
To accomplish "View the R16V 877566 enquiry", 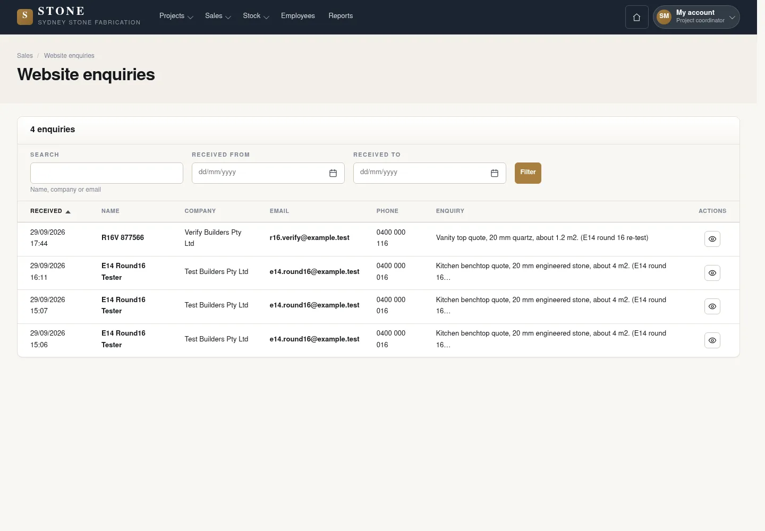I will click(x=712, y=239).
